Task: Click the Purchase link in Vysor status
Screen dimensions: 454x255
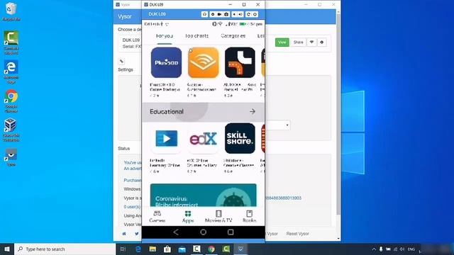Action: pos(133,181)
